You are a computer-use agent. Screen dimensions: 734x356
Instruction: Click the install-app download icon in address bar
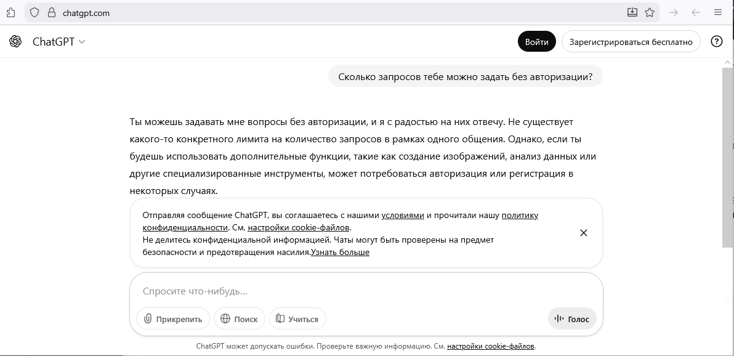[632, 12]
